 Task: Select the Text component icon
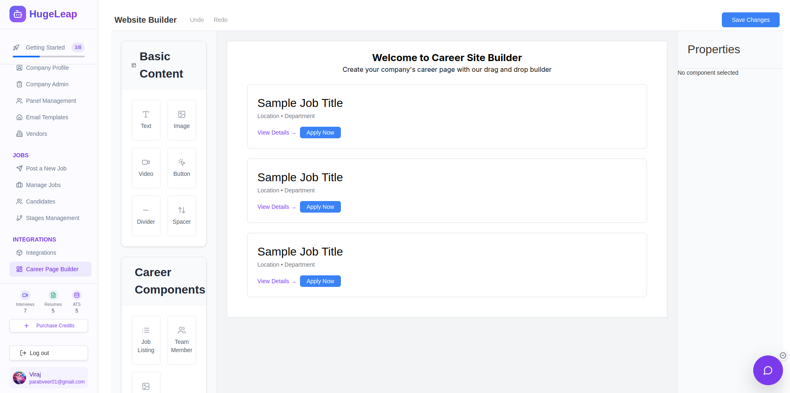pyautogui.click(x=145, y=115)
